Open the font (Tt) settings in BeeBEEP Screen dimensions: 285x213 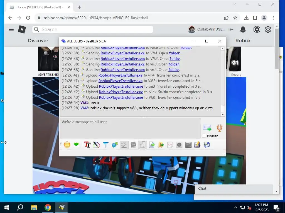coord(87,145)
